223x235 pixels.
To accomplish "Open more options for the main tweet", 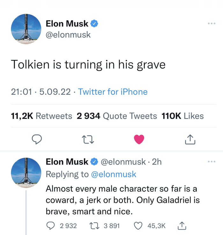I will coord(211,24).
